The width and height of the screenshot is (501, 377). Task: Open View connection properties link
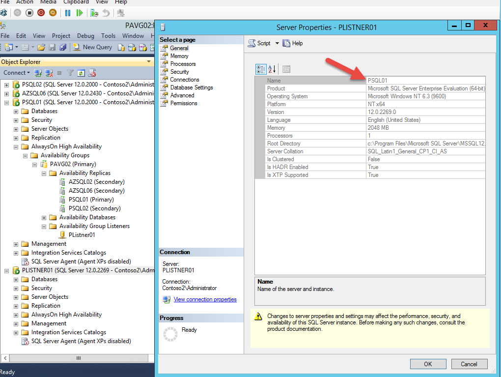point(205,299)
